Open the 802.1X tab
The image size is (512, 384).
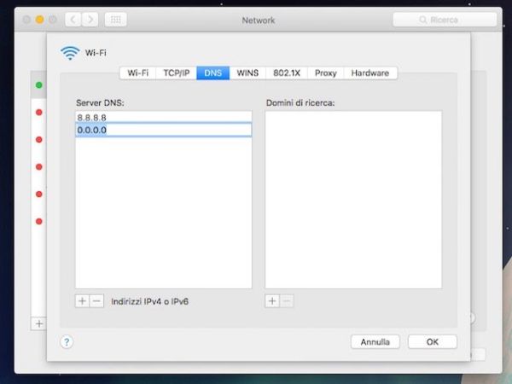click(x=286, y=73)
